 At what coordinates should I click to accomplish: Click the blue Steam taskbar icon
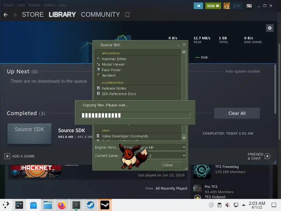[91, 205]
